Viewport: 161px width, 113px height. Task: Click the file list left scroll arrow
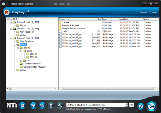pos(60,88)
